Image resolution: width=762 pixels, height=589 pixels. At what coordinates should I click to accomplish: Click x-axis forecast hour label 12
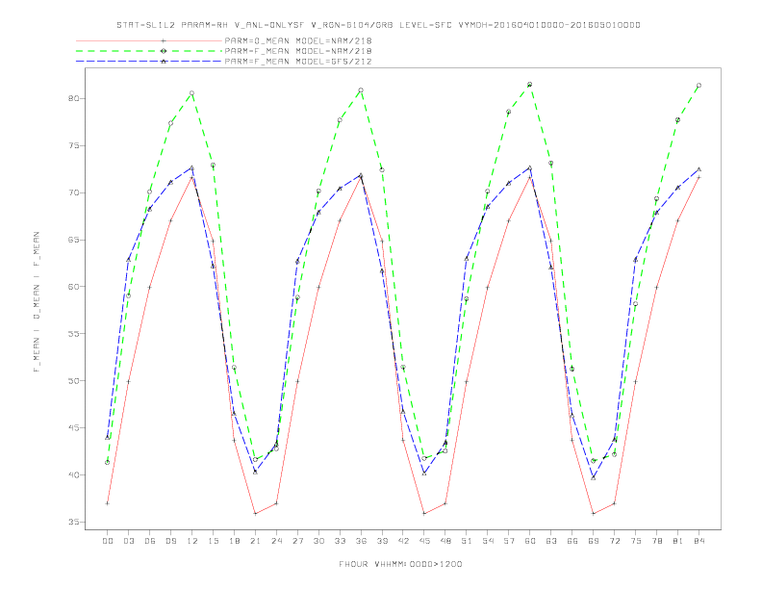click(192, 541)
